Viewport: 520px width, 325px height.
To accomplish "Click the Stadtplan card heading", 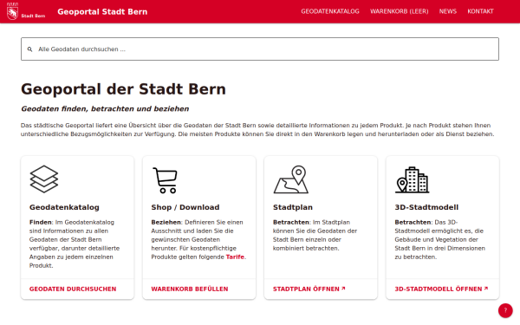I will [293, 207].
